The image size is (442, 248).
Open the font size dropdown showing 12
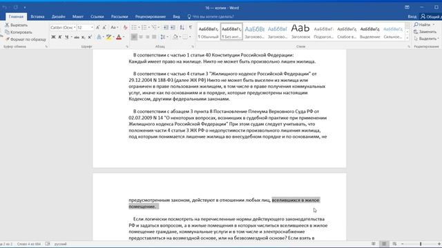[92, 28]
